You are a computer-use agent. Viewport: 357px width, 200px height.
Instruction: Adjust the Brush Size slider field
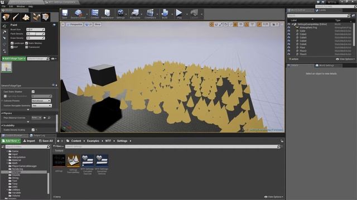(x=36, y=29)
